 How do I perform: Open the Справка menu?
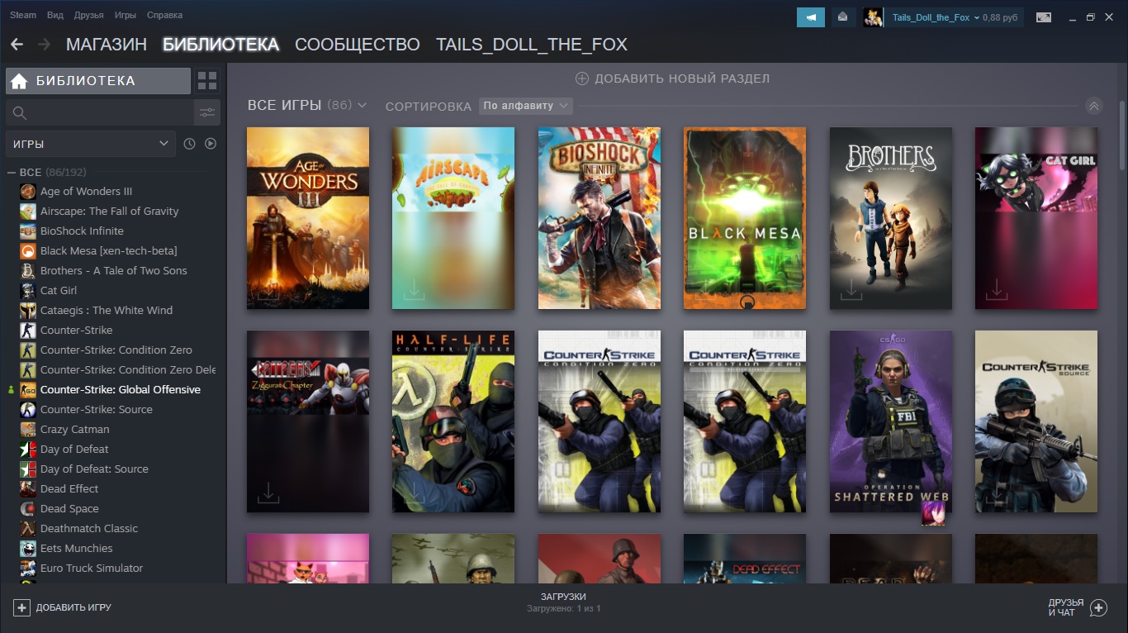(x=164, y=15)
